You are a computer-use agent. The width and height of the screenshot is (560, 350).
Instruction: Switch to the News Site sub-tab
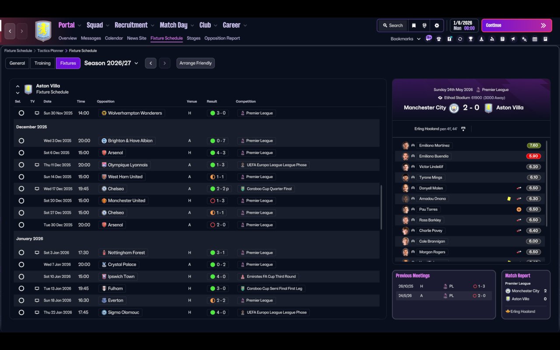(x=136, y=38)
